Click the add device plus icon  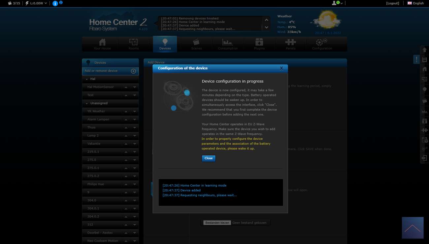pos(133,71)
